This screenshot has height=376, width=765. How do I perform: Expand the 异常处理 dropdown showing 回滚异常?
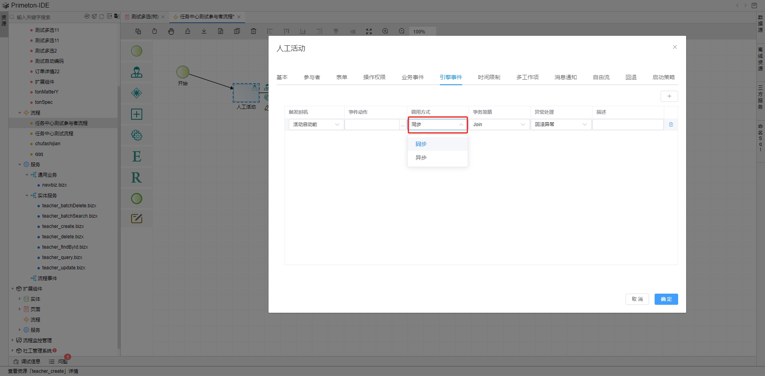click(561, 125)
